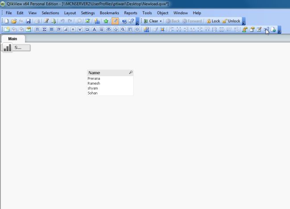Create a Table Box with the grid icon
Image resolution: width=290 pixels, height=209 pixels.
[52, 29]
